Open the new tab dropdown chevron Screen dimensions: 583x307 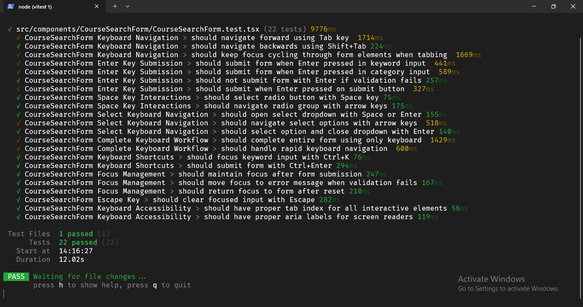127,6
